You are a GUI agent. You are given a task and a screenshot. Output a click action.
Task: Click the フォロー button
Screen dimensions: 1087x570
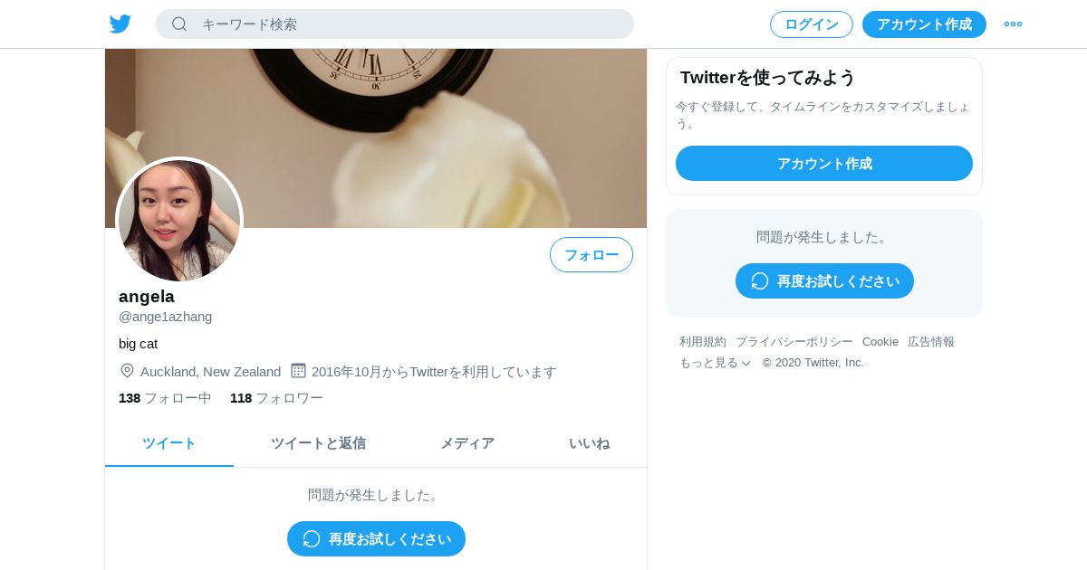pos(592,255)
